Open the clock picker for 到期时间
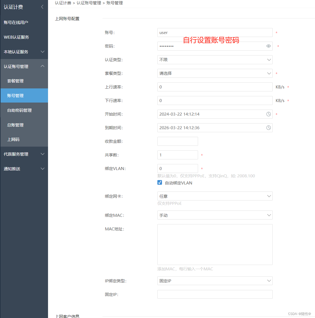Viewport: 315px width, 318px height. click(x=268, y=128)
